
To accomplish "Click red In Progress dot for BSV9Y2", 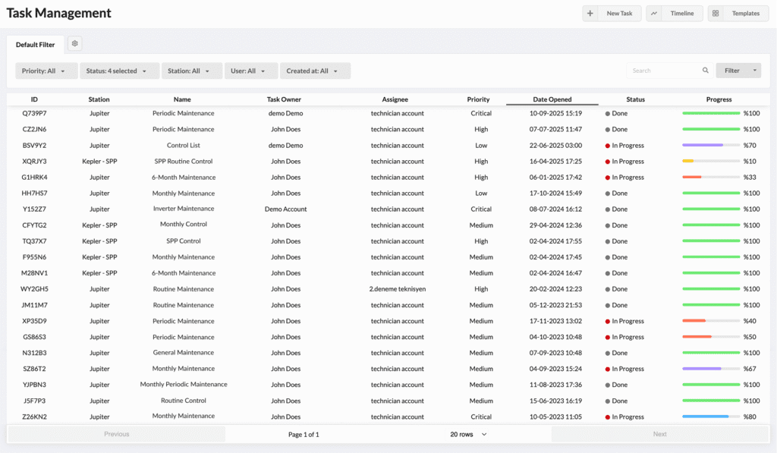I will (x=608, y=146).
